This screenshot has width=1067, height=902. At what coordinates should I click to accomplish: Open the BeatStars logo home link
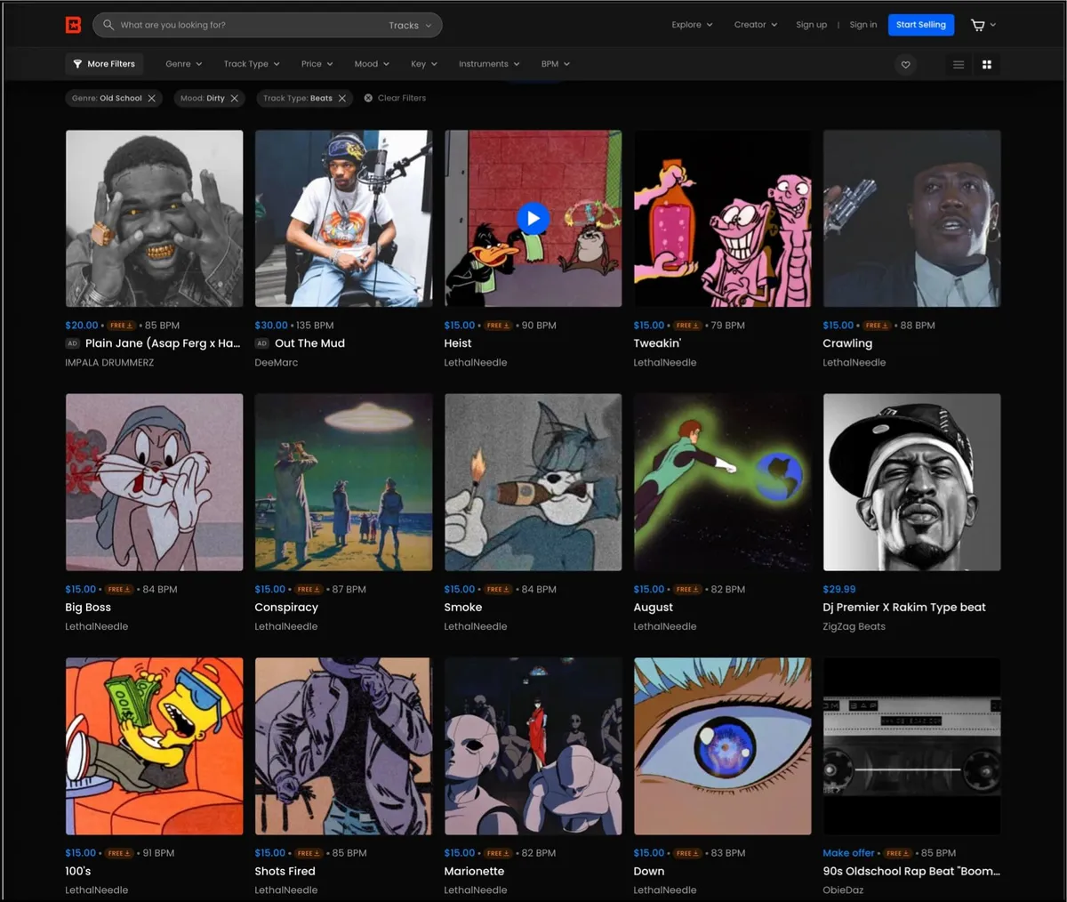(74, 25)
